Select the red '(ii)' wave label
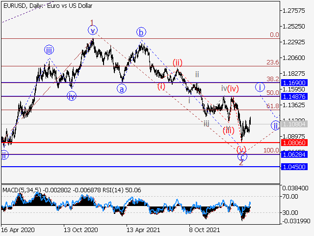Viewport: 314px width, 236px height. (178, 62)
